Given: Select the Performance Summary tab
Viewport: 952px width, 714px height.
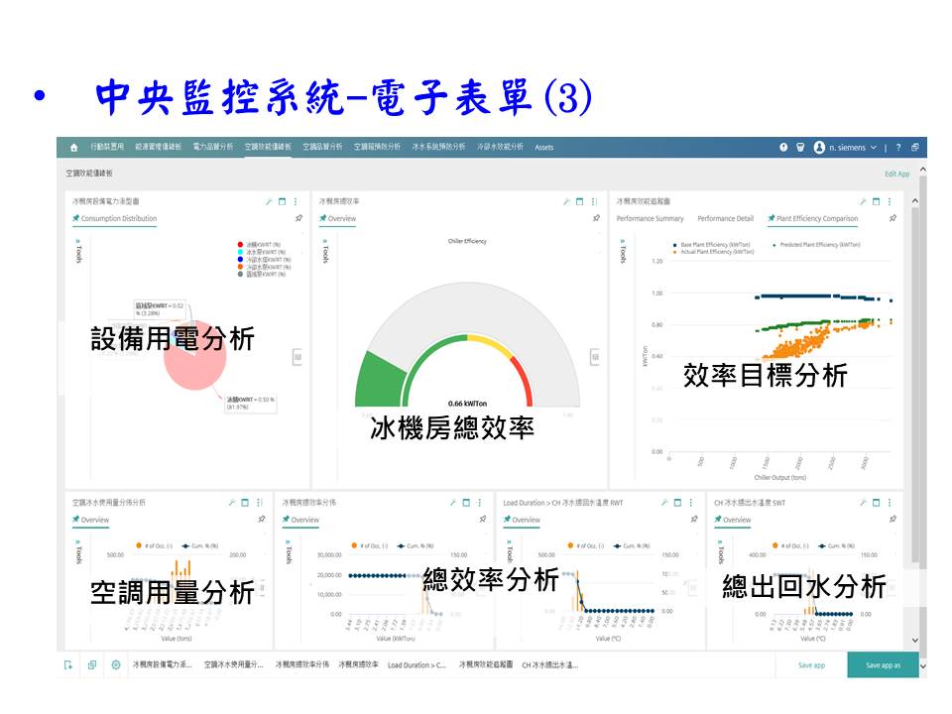Looking at the screenshot, I should point(650,218).
